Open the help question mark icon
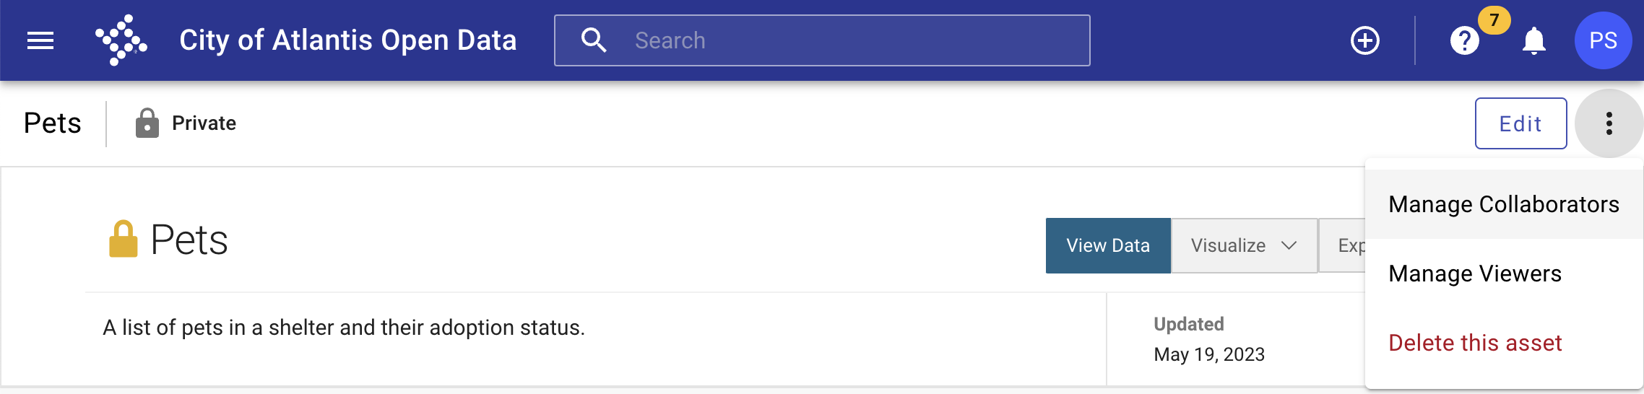This screenshot has height=394, width=1644. [x=1464, y=40]
